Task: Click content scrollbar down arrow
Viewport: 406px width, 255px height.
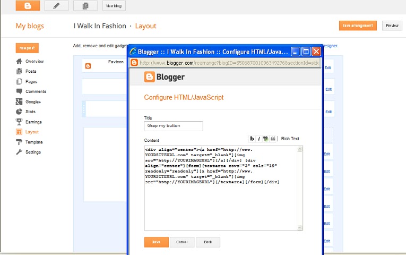Action: tap(299, 227)
